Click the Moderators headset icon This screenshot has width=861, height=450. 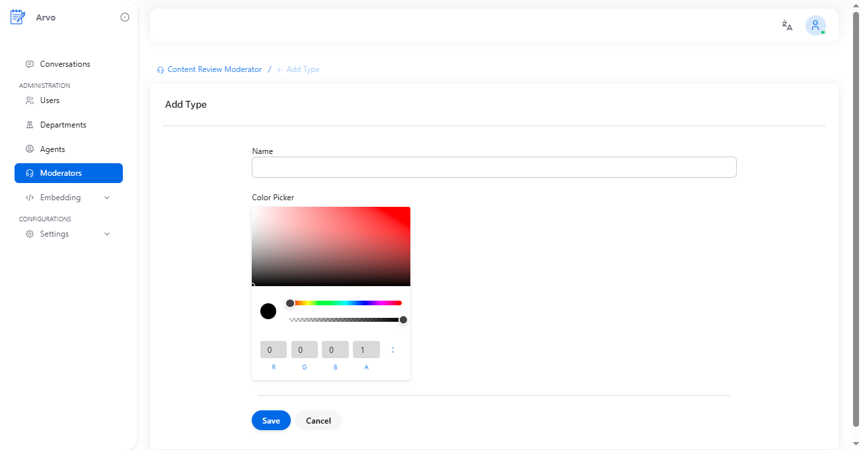coord(28,172)
